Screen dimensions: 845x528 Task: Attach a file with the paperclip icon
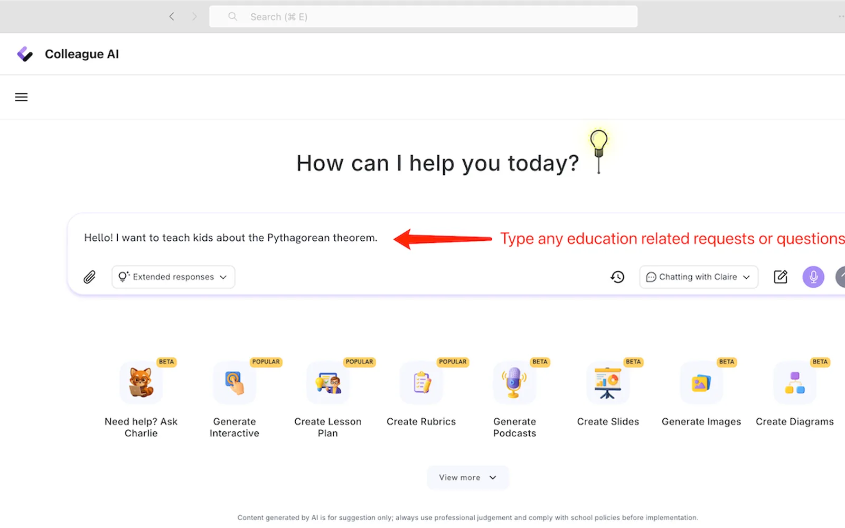pyautogui.click(x=90, y=277)
